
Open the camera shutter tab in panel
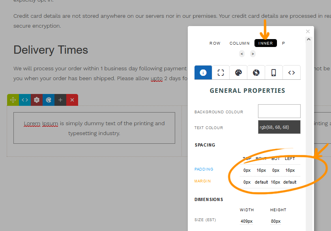click(256, 73)
